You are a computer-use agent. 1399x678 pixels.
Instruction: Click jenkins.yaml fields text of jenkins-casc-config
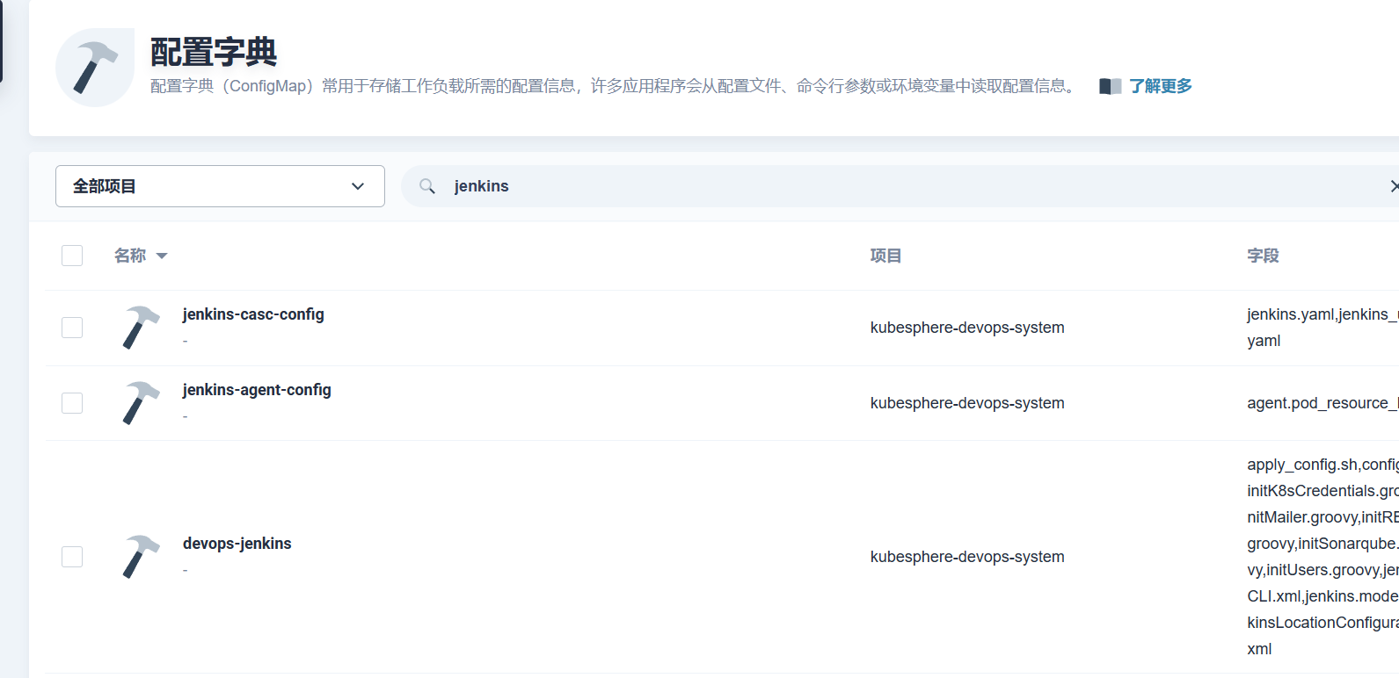click(x=1322, y=328)
